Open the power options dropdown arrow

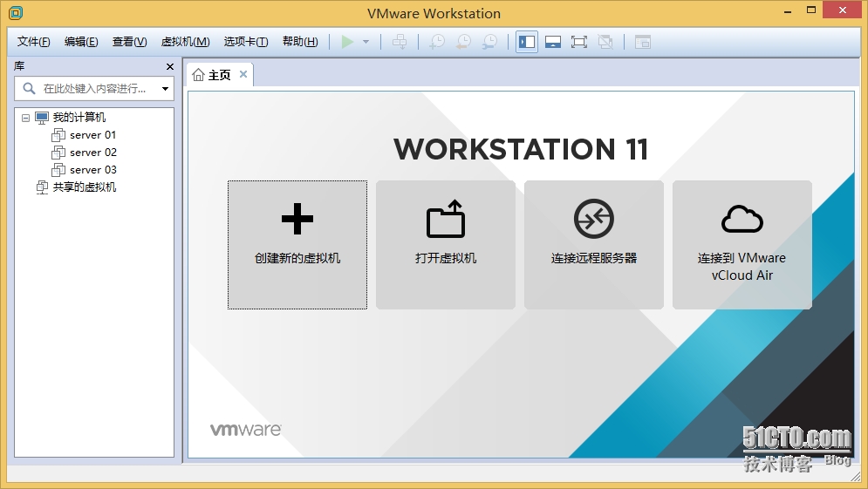click(366, 42)
